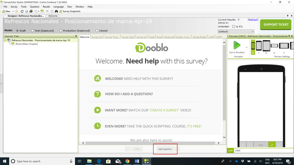Select the Refrescos Nacionales survey tree node
Screen dimensions: 294x165
(x=41, y=40)
